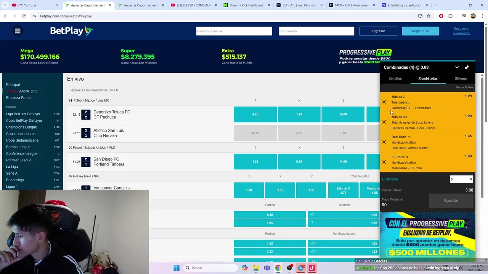Open Microsoft Teams from taskbar
This screenshot has height=274, width=488.
267,268
